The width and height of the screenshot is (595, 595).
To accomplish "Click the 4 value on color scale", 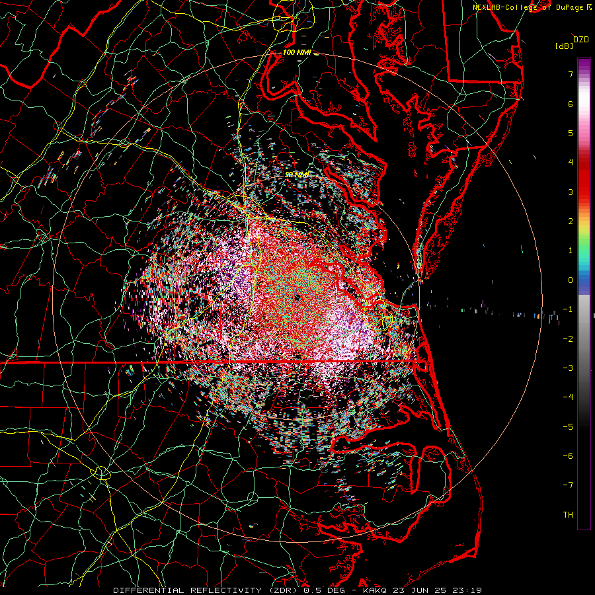I will point(571,163).
